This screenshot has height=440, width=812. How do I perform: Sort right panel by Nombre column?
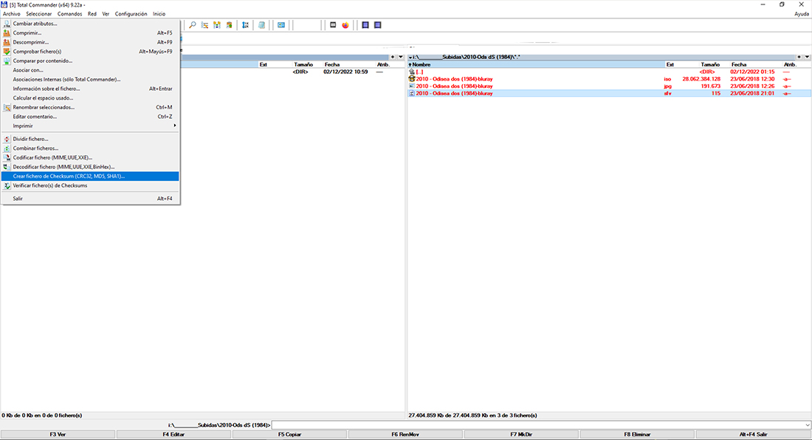tap(536, 65)
